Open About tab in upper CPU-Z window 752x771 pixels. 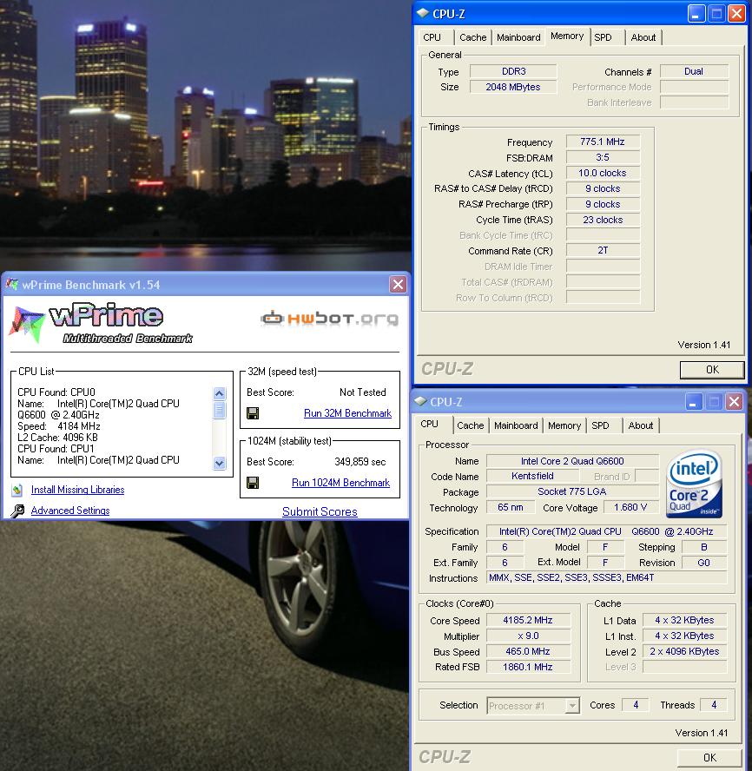643,37
